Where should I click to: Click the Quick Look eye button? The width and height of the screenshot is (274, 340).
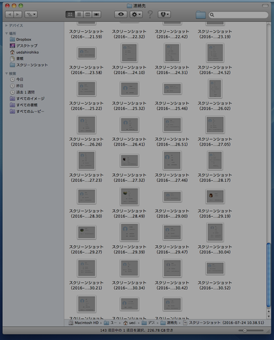coord(121,14)
